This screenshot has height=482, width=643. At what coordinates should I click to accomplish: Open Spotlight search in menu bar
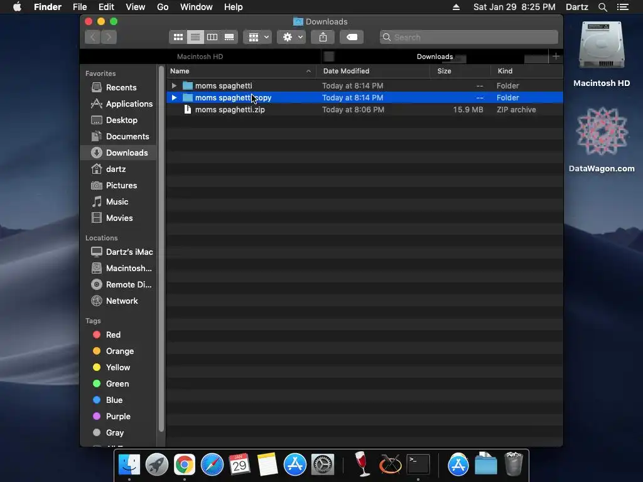point(602,7)
